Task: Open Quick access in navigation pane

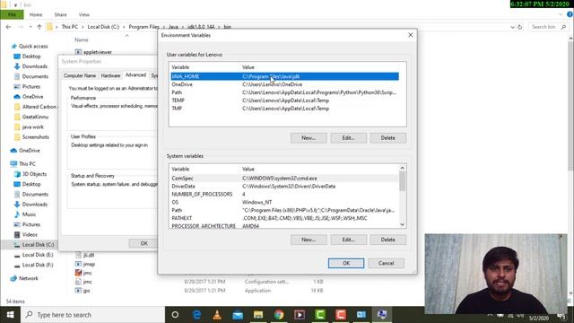Action: pyautogui.click(x=33, y=46)
